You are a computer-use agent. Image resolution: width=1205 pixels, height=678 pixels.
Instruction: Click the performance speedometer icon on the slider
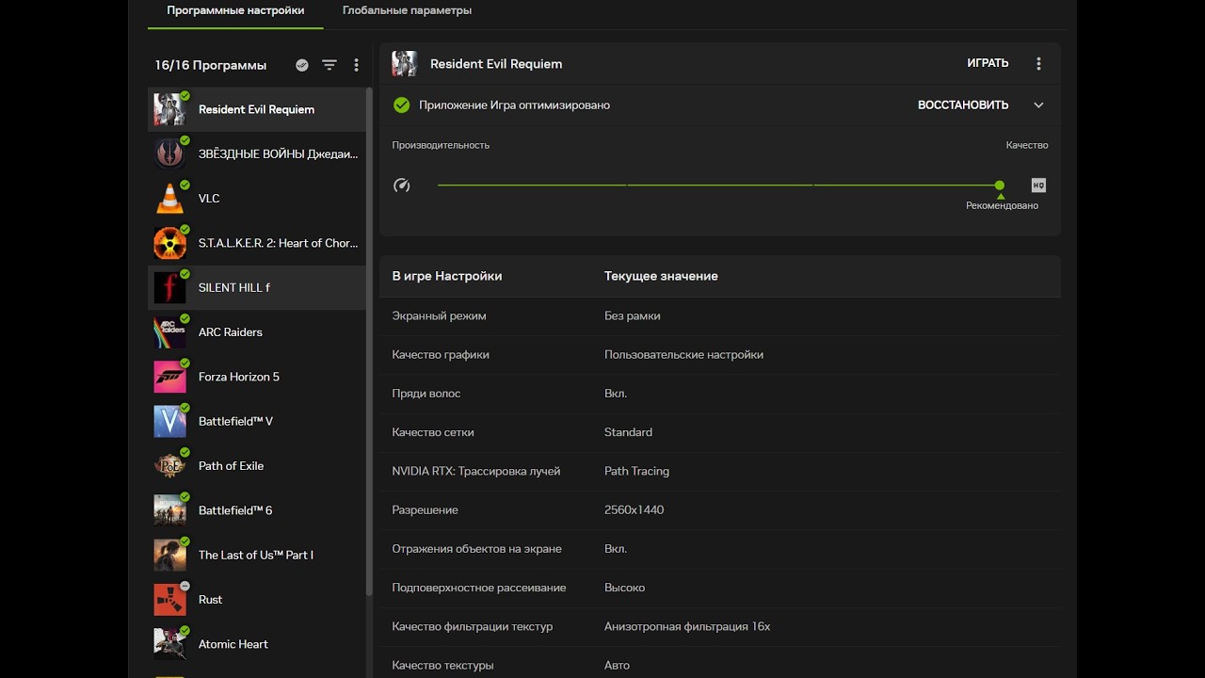[x=401, y=186]
